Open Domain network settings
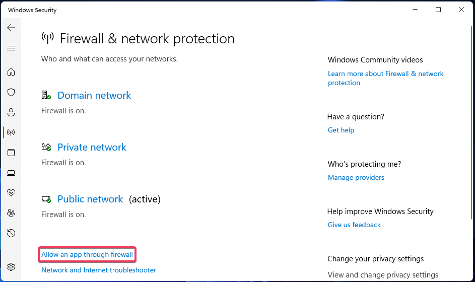The width and height of the screenshot is (475, 282). 94,95
